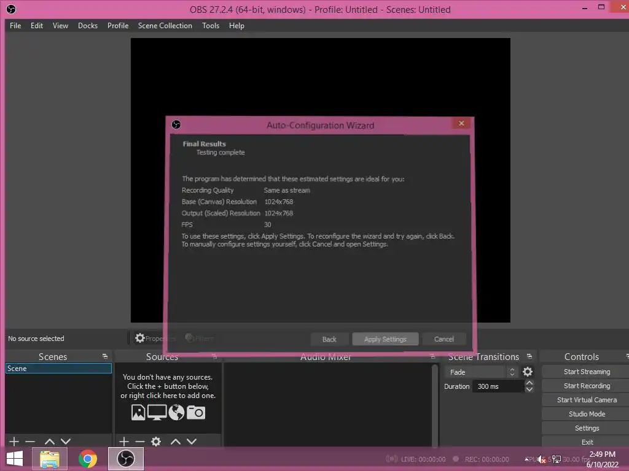Open Windows Start menu
Screen dimensions: 629x471
click(x=15, y=459)
